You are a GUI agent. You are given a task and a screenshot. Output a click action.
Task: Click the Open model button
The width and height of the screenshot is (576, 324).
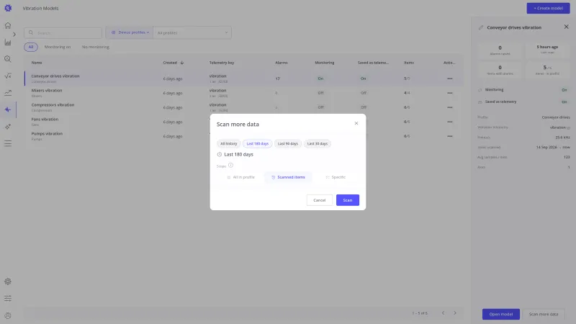tap(500, 314)
